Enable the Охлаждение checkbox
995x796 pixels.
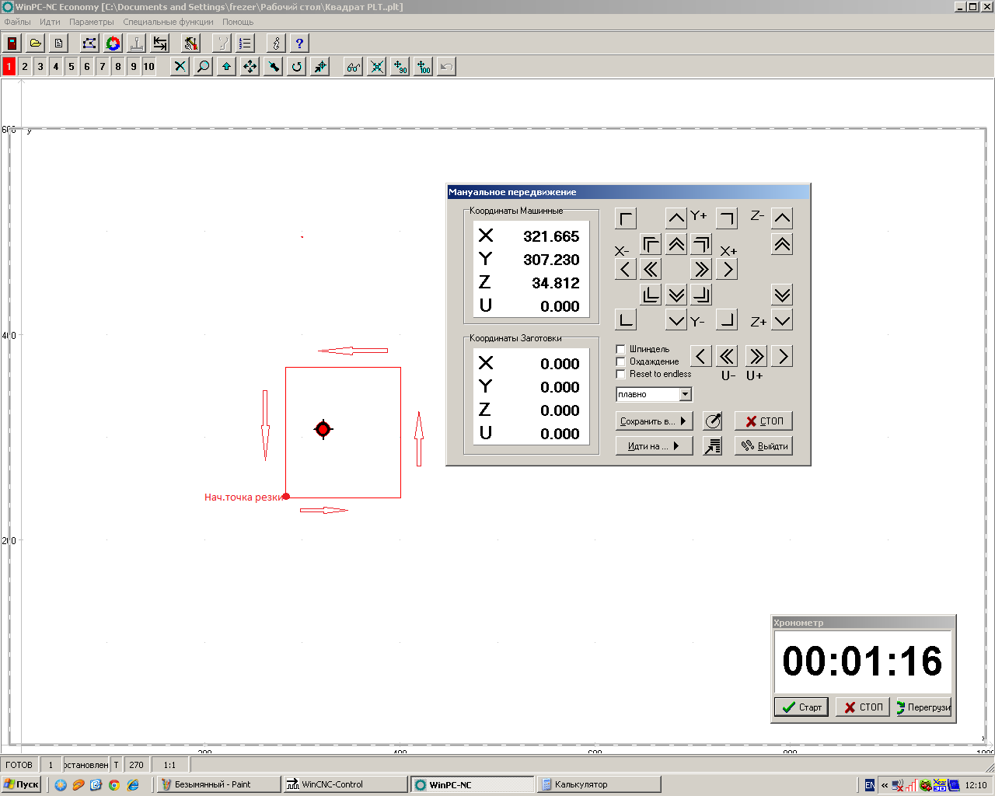click(x=620, y=361)
